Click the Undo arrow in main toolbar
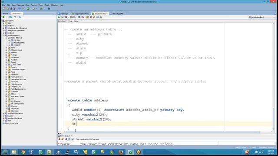This screenshot has width=278, height=156. 20,9
